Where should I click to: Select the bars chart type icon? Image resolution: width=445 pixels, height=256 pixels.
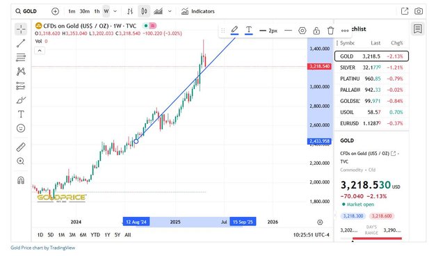coord(130,11)
